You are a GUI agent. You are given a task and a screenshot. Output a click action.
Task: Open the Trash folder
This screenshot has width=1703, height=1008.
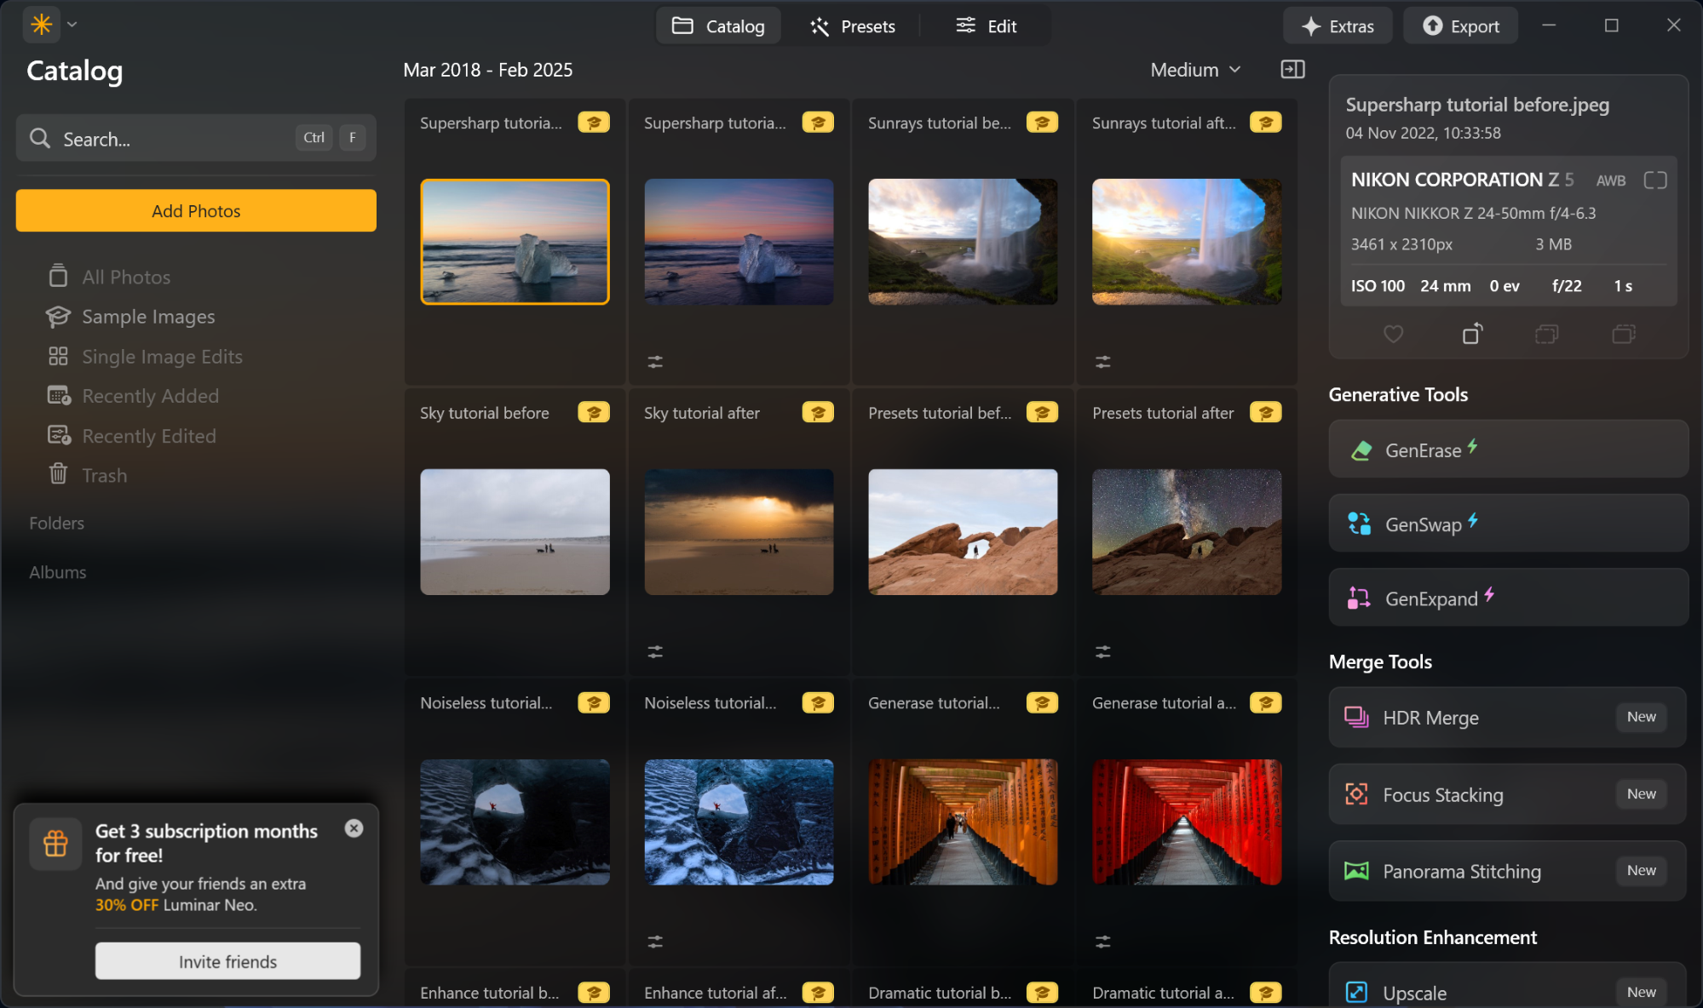[104, 475]
